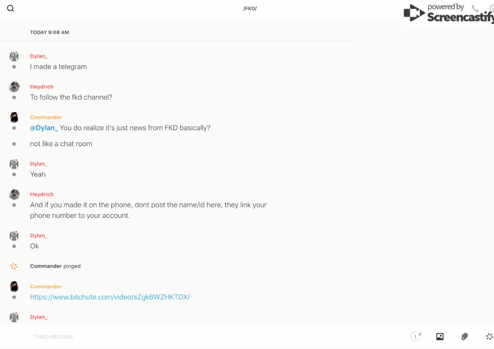
Task: Click the picture icon to send an image
Action: click(440, 337)
